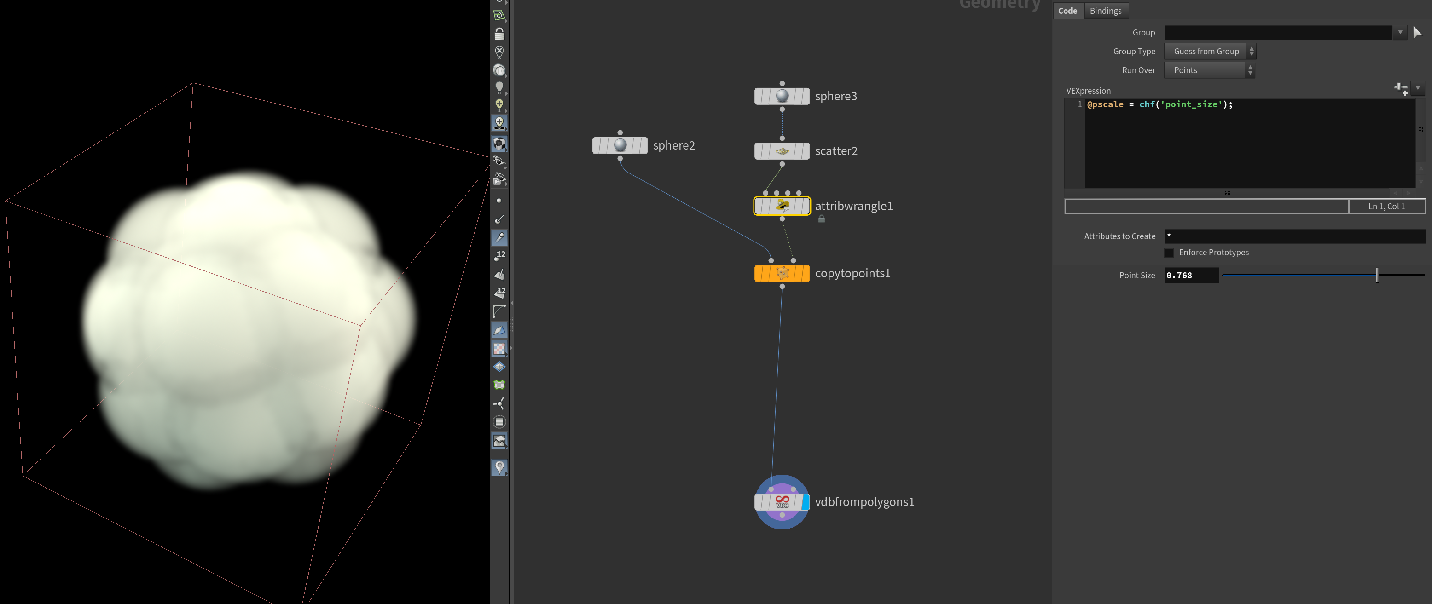Click the viewport background image icon
Screen dimensions: 1432x604
(x=499, y=441)
